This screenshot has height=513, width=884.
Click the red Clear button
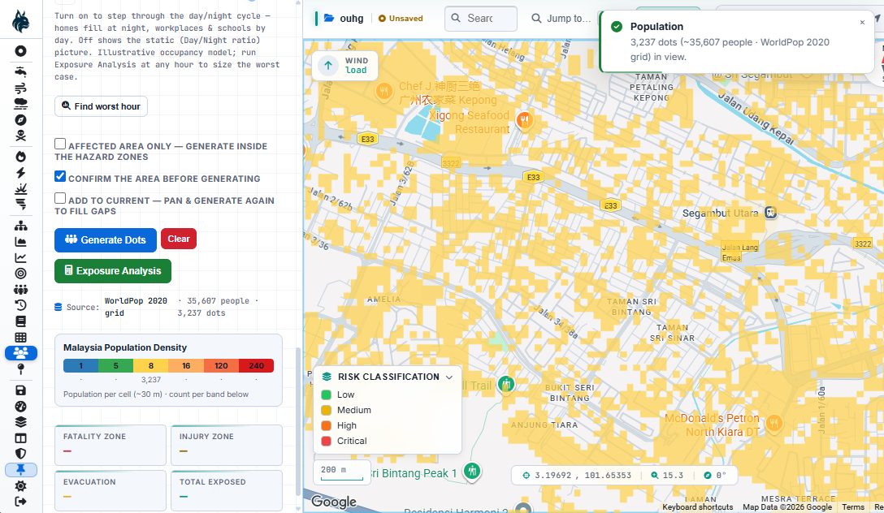179,239
